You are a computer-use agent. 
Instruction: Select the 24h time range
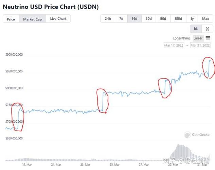(108, 19)
